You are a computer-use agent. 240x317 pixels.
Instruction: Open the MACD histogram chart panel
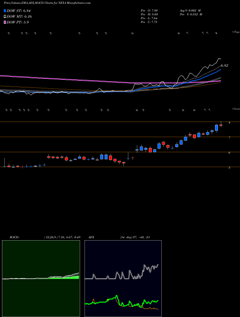point(41,279)
